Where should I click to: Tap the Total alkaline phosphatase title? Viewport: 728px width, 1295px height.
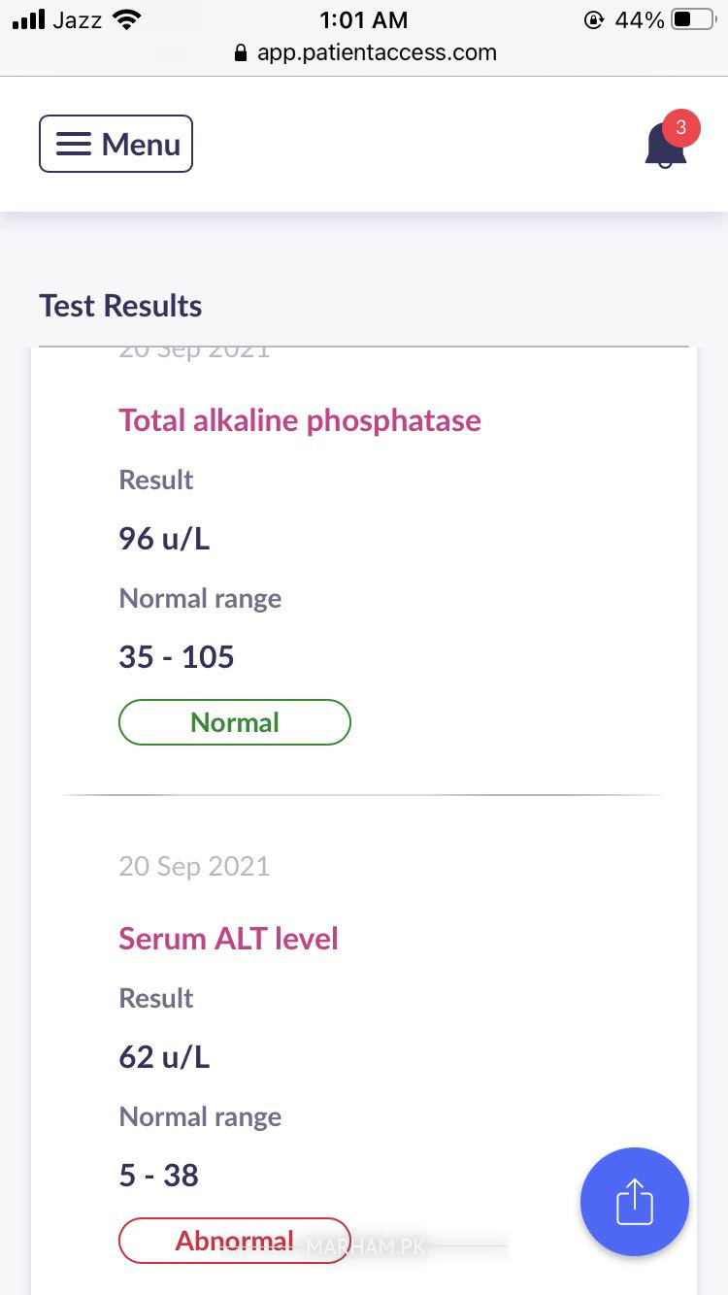299,420
